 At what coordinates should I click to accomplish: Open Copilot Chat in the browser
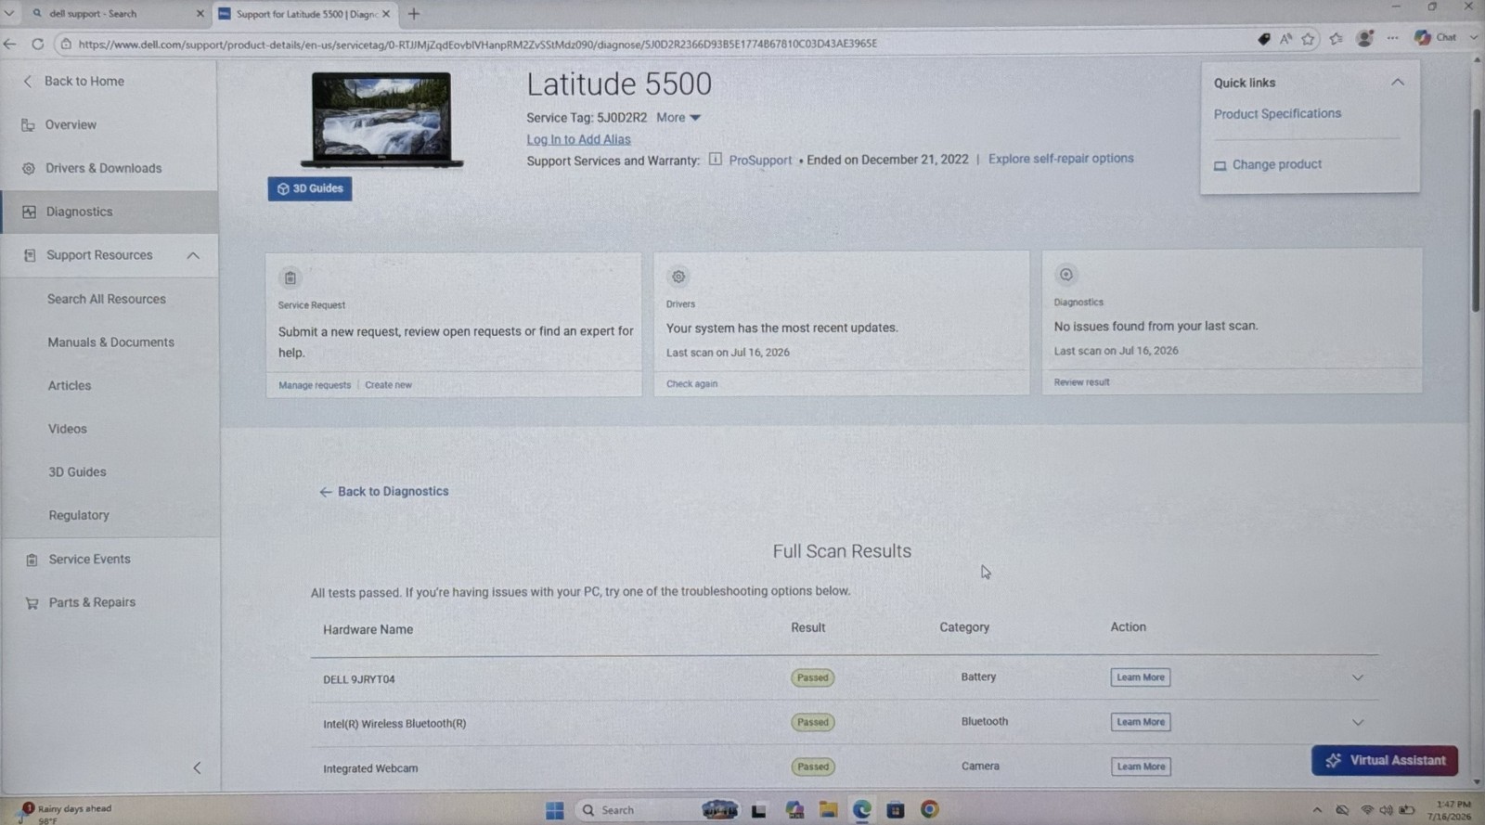(1435, 37)
